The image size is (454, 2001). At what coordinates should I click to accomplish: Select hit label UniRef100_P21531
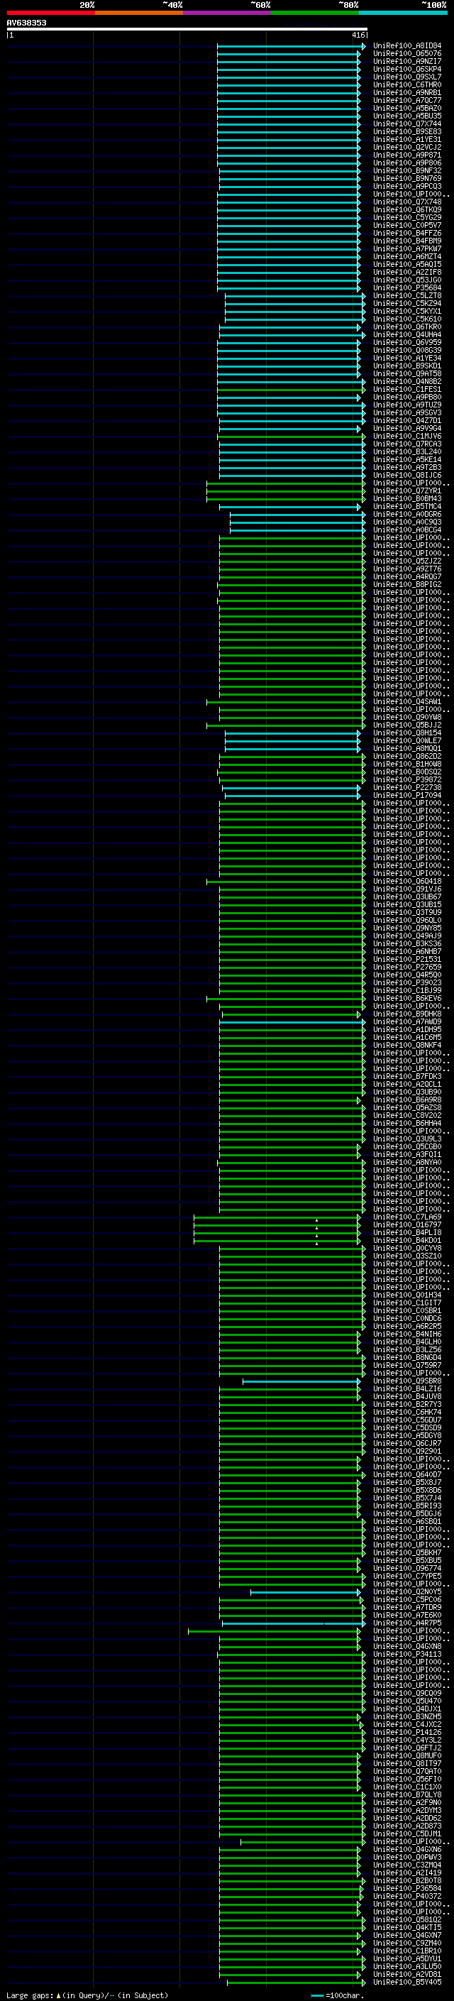[407, 960]
